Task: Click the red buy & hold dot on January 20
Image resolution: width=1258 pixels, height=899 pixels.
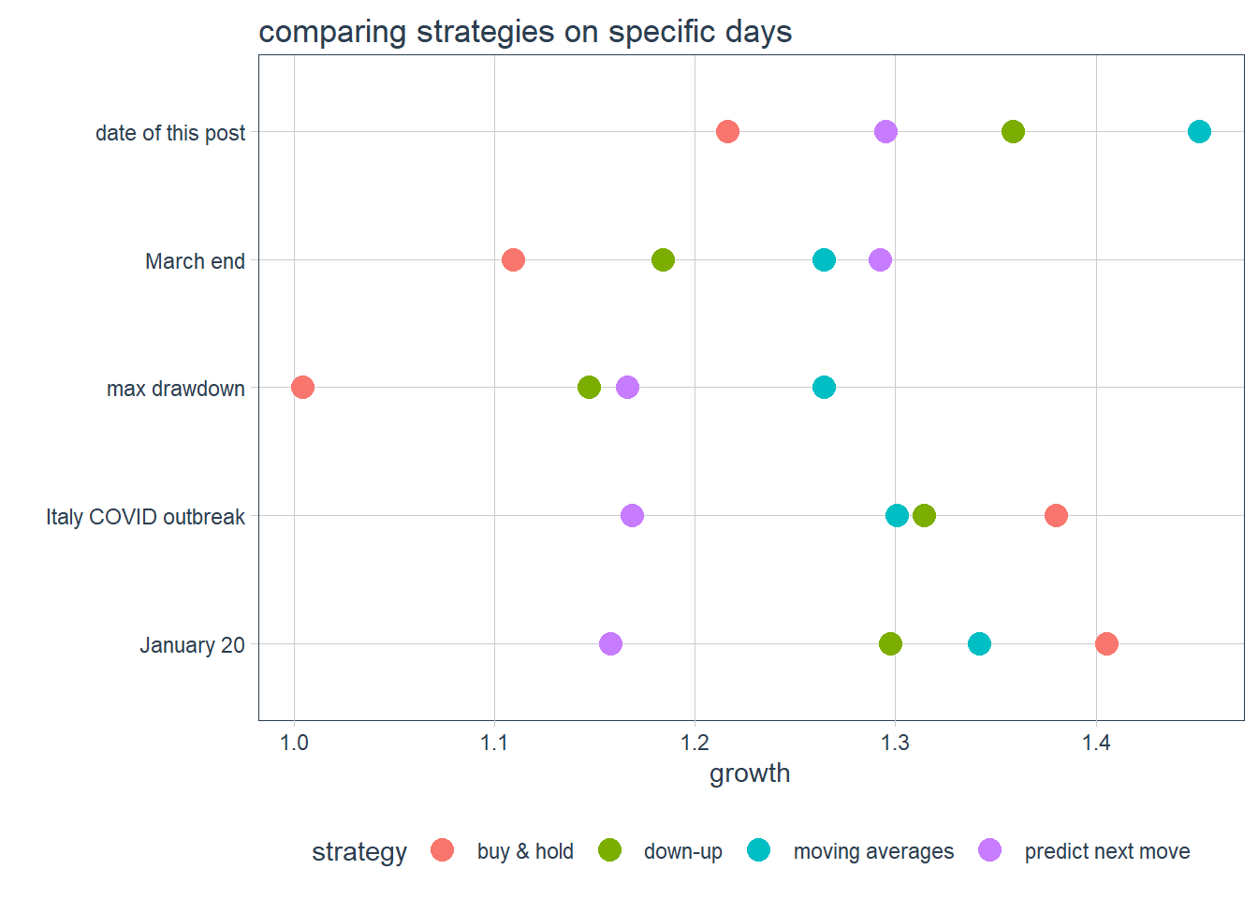Action: 1106,644
